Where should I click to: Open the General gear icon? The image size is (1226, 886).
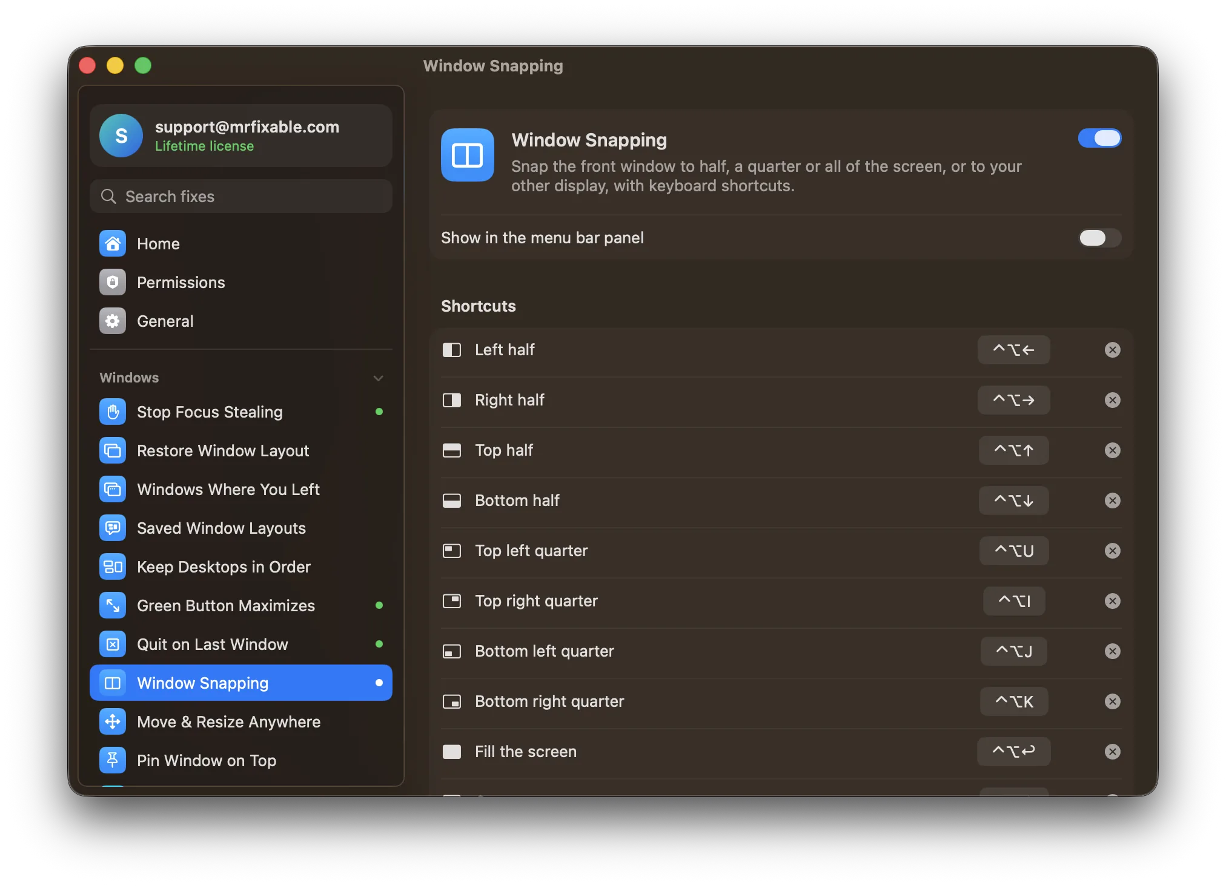(x=113, y=321)
